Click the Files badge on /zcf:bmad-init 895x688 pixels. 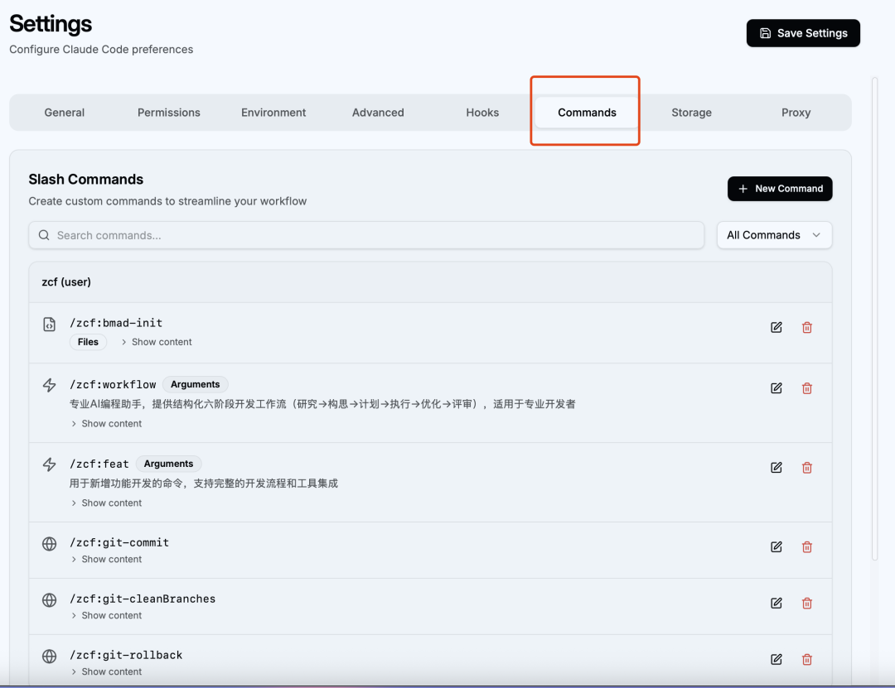pyautogui.click(x=88, y=342)
